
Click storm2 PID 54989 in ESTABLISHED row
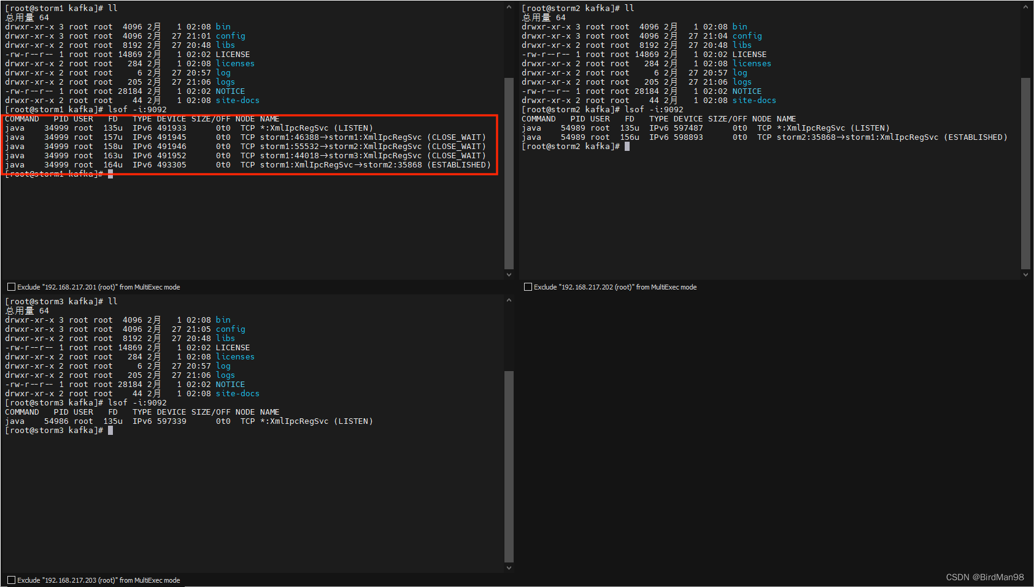coord(573,137)
